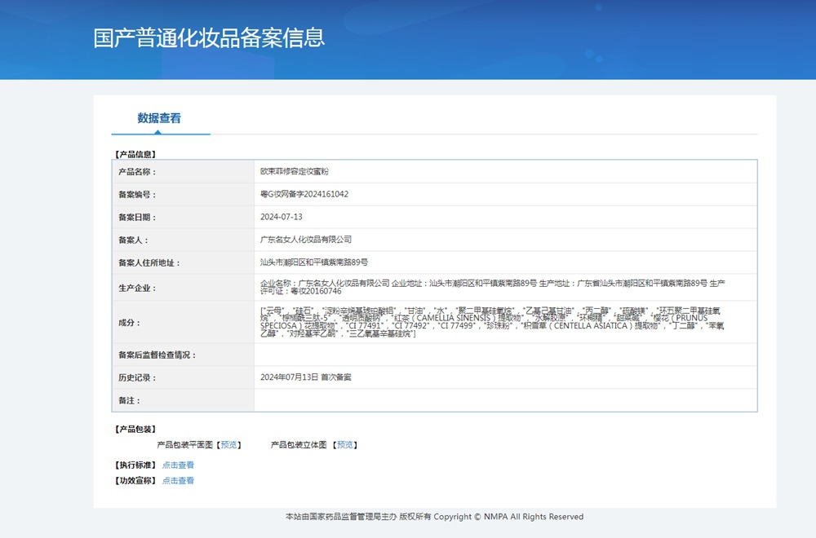Click the 生产企业 details cell
This screenshot has height=538, width=816.
493,287
